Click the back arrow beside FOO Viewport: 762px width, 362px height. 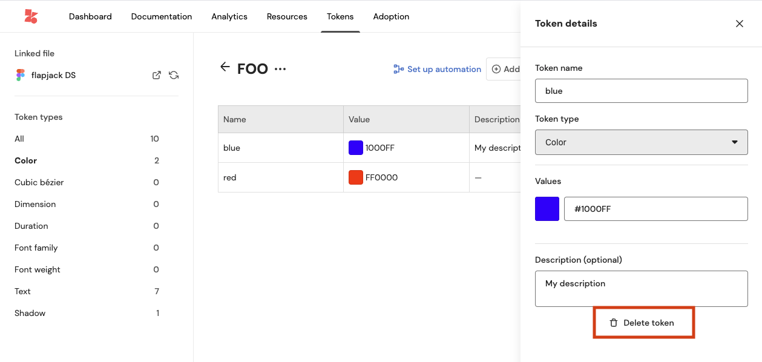pos(225,67)
